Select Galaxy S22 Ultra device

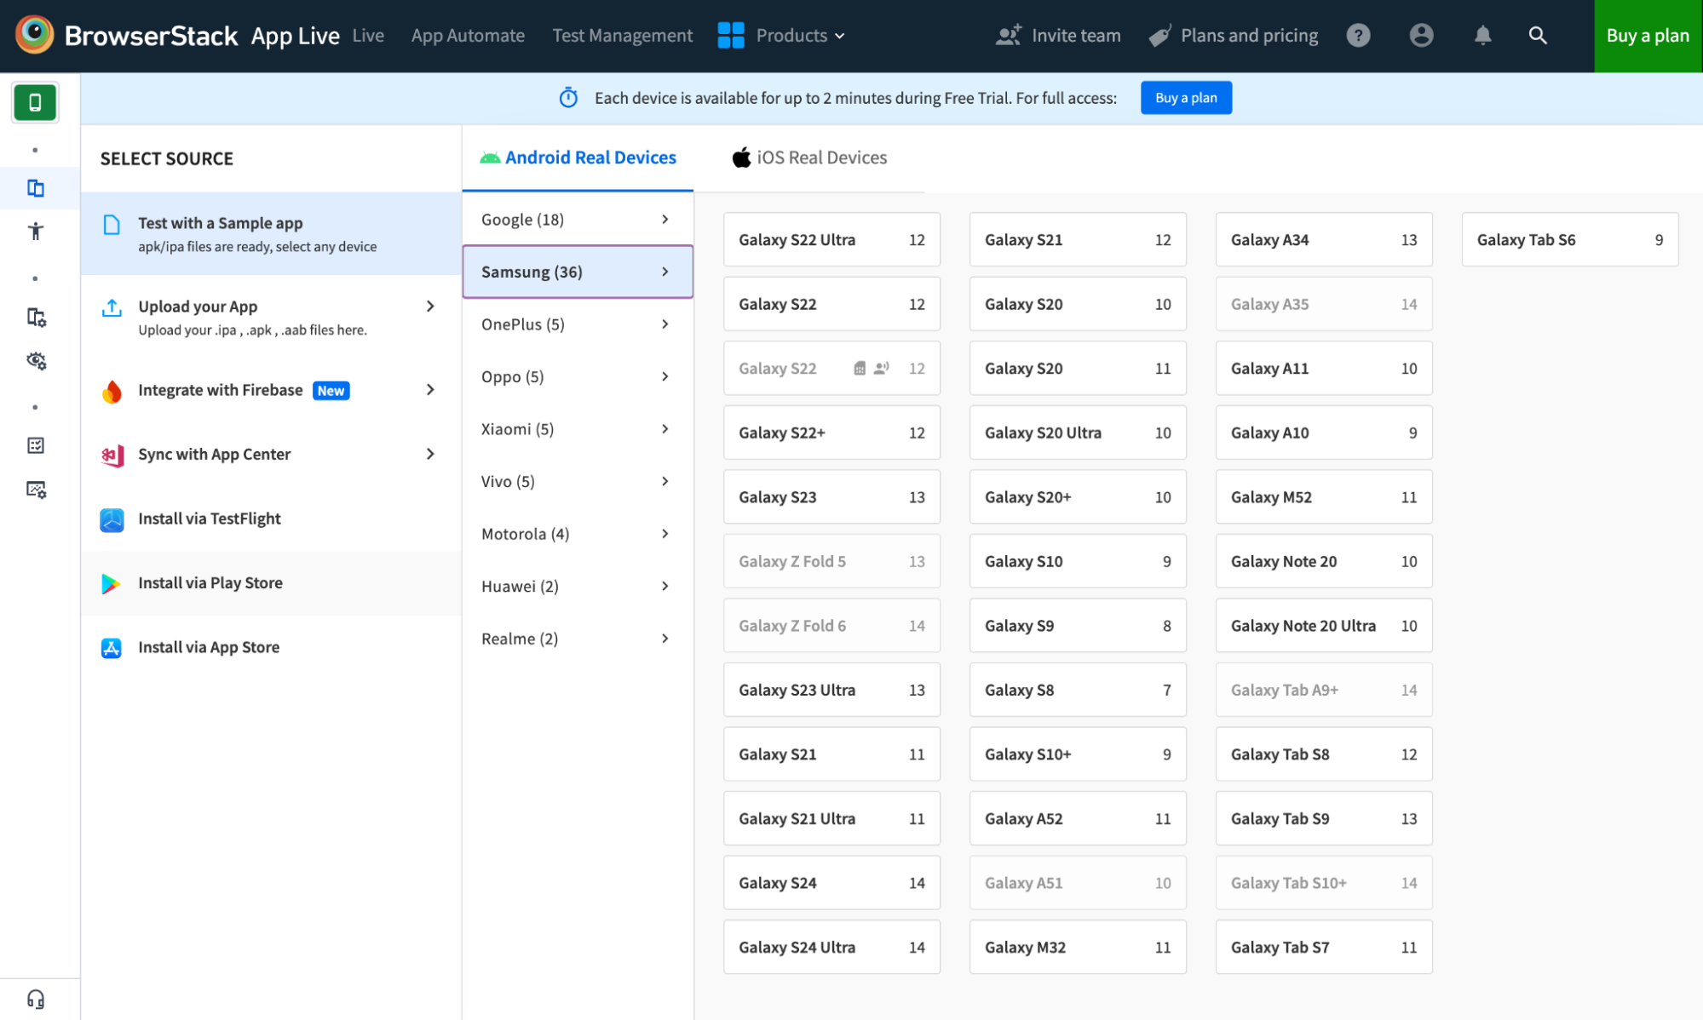pyautogui.click(x=831, y=239)
